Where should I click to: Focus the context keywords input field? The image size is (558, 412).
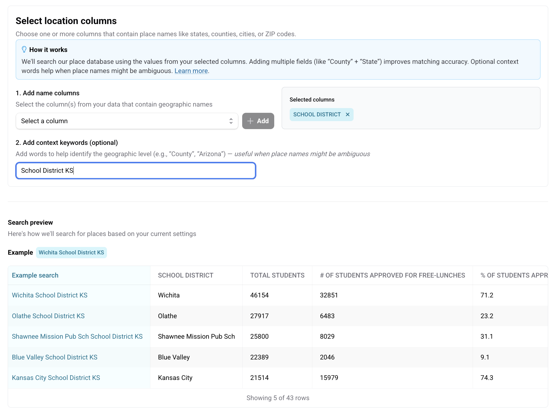click(136, 171)
